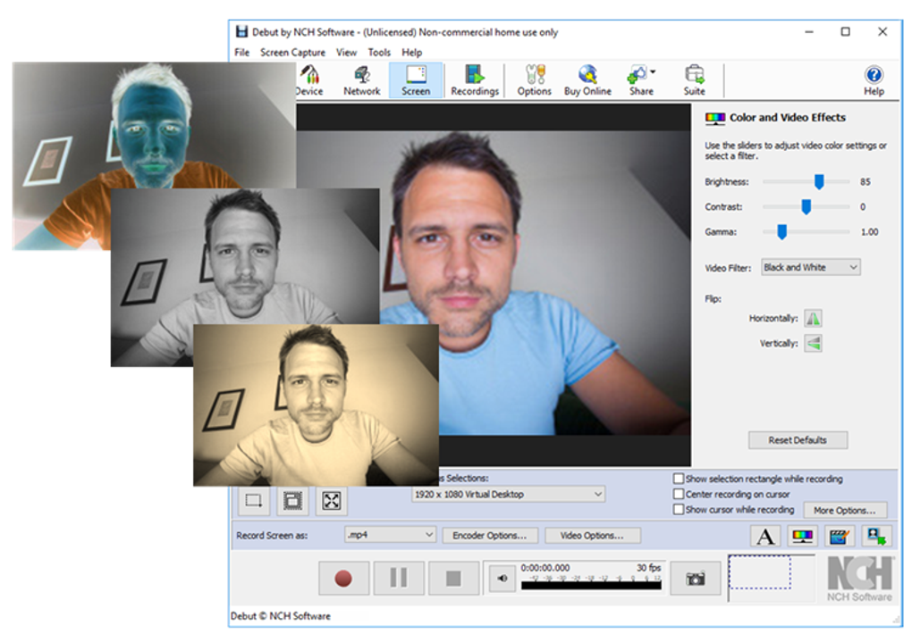Click the Help icon in toolbar
912x634 pixels.
[873, 80]
